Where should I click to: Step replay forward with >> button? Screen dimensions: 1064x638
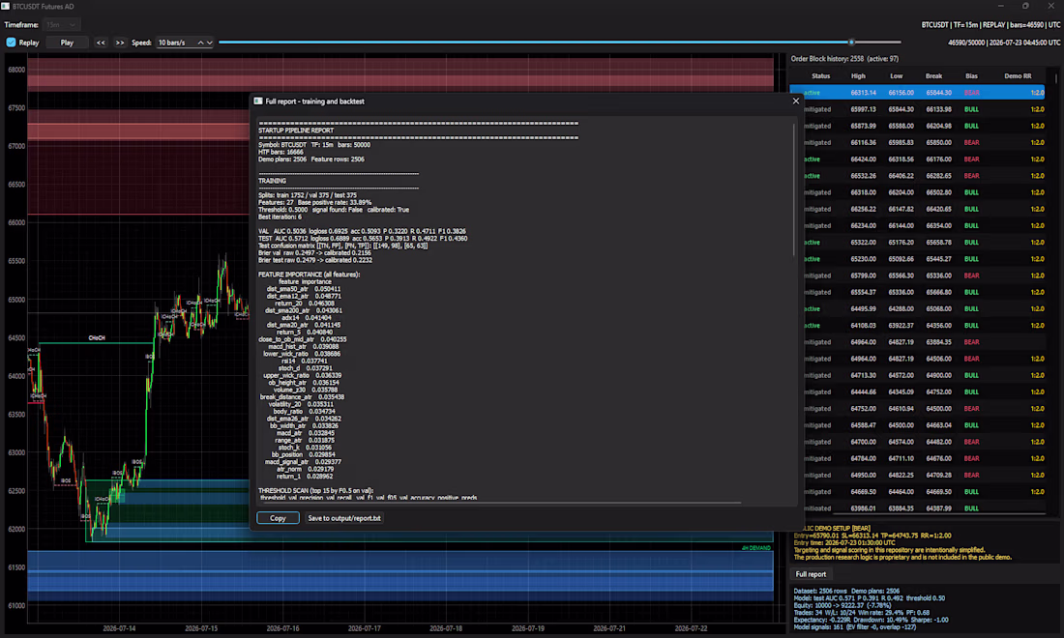pyautogui.click(x=120, y=42)
